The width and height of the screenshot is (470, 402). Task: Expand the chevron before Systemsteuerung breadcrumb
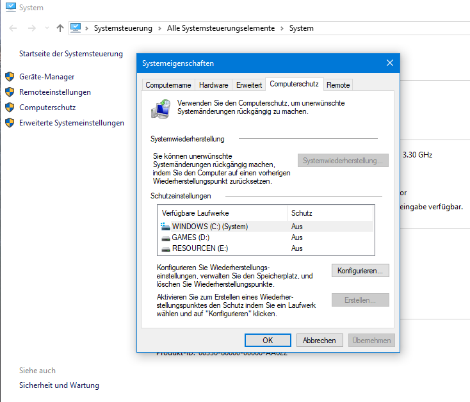86,28
